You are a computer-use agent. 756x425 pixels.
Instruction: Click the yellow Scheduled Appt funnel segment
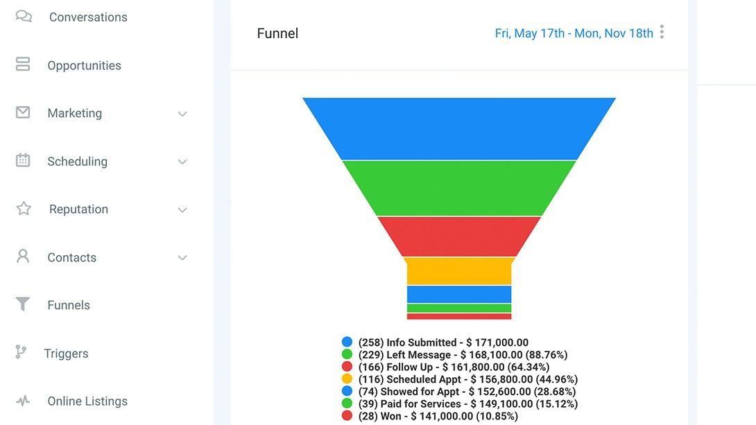tap(459, 271)
